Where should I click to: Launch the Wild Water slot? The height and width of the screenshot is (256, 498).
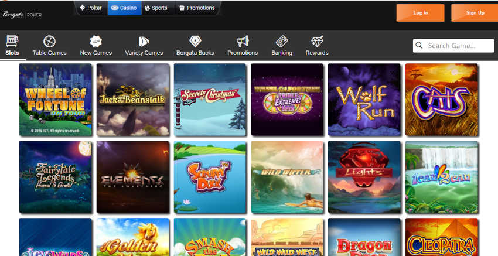click(x=288, y=177)
